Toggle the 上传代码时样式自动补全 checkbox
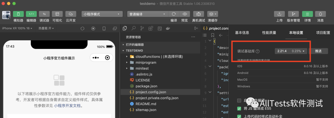334x118 pixels. click(x=239, y=116)
